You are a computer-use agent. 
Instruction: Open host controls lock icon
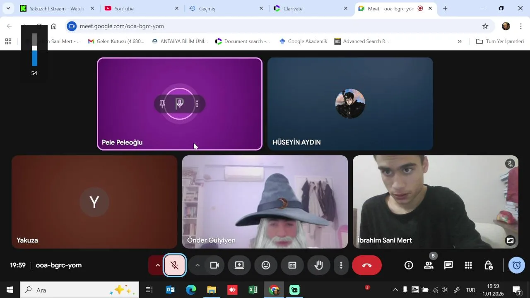pos(488,265)
